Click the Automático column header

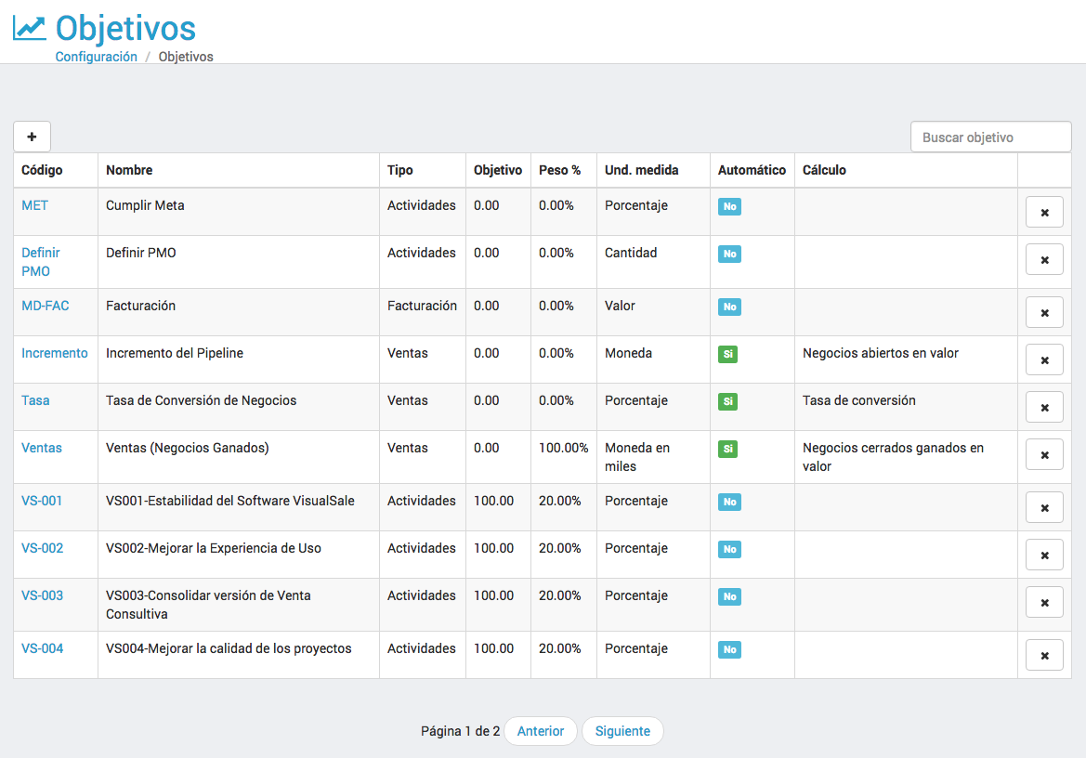pyautogui.click(x=752, y=170)
